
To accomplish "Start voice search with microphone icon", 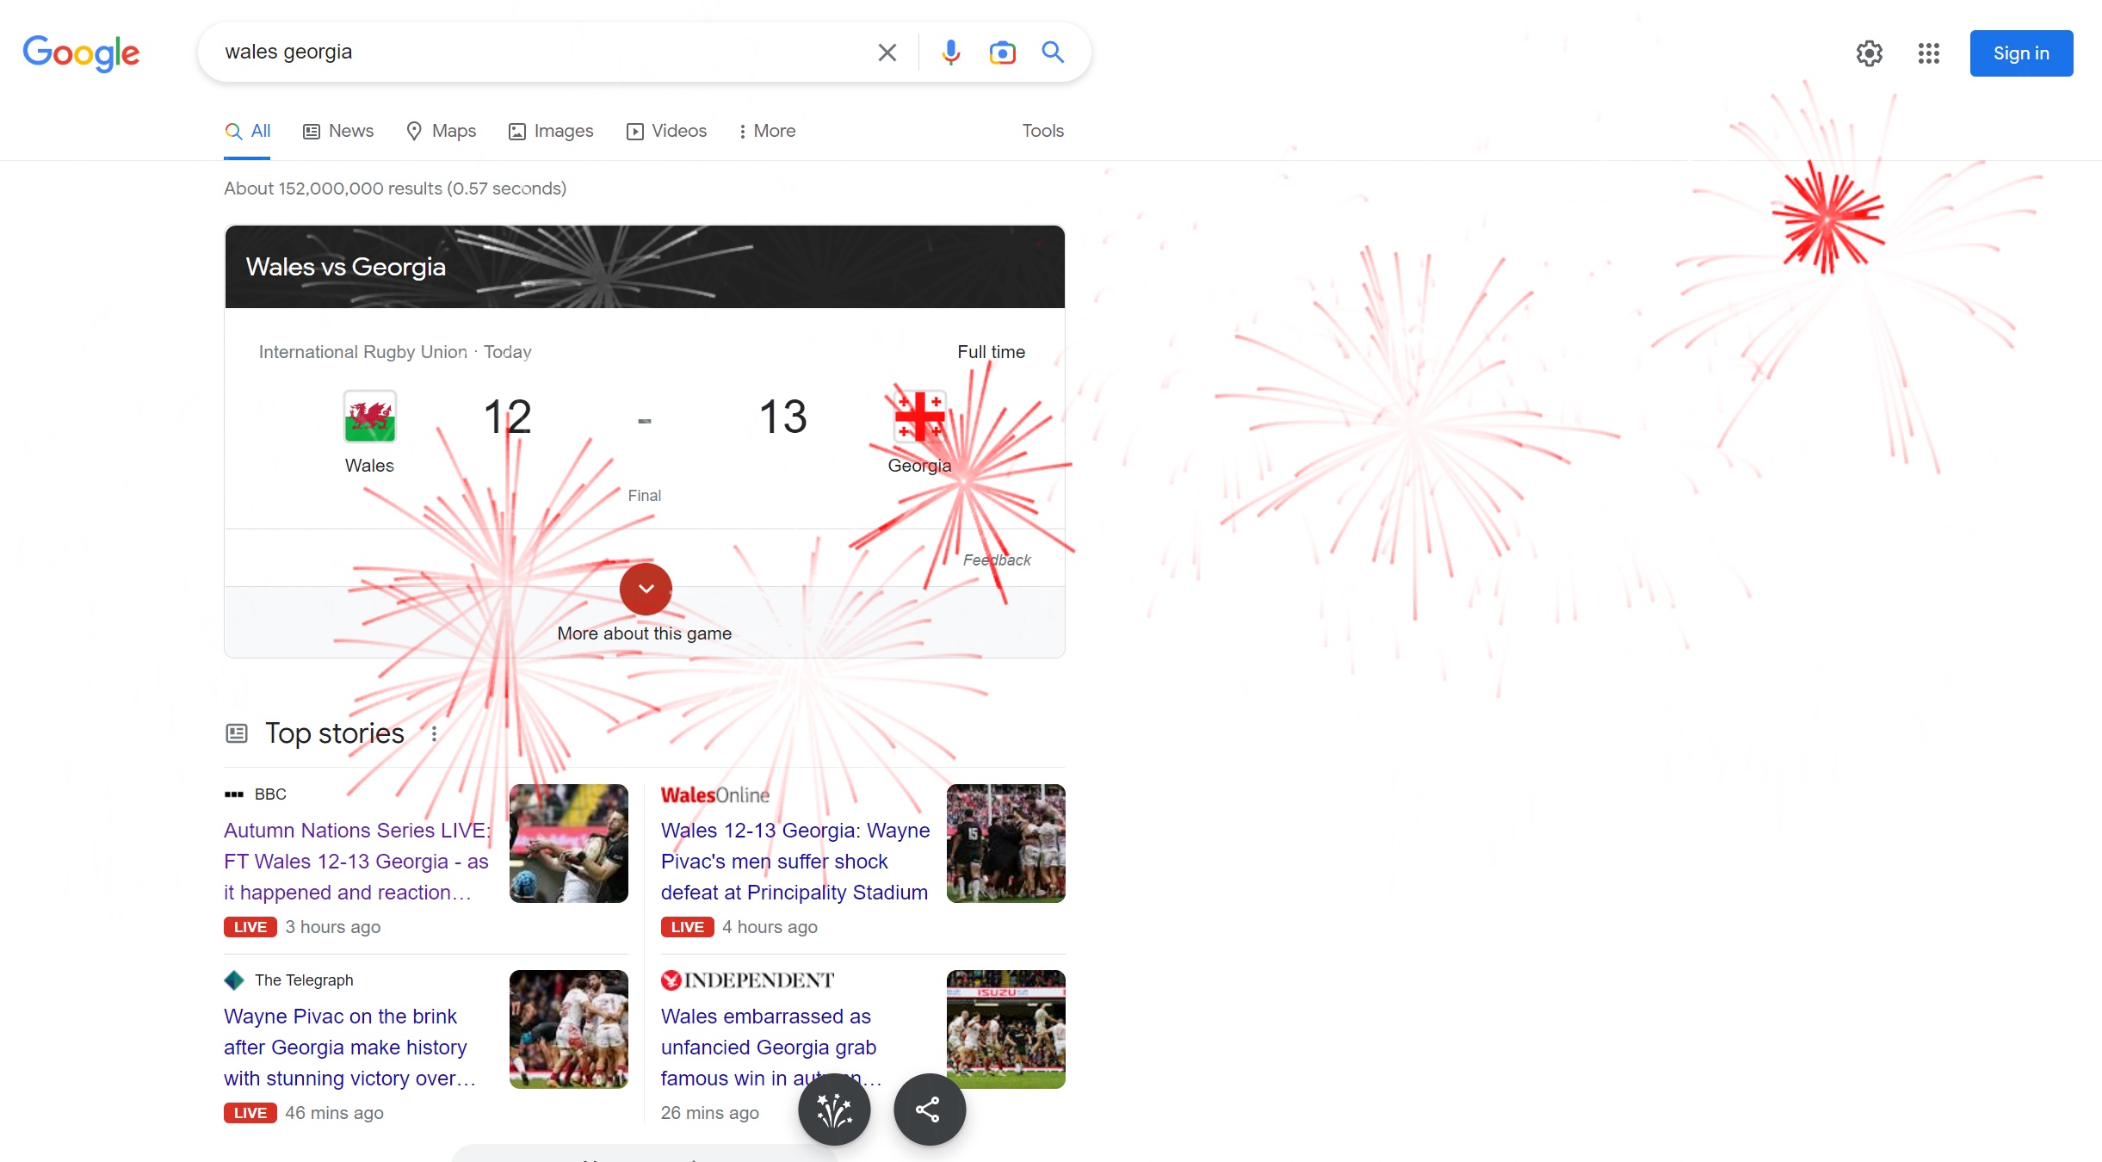I will pos(950,53).
